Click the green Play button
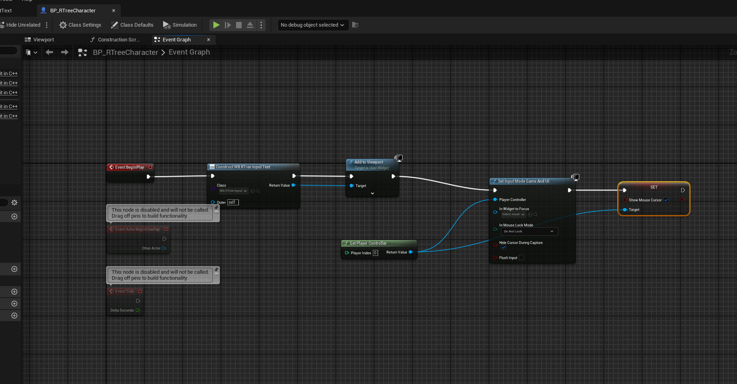Screen dimensions: 737x384 pyautogui.click(x=216, y=25)
